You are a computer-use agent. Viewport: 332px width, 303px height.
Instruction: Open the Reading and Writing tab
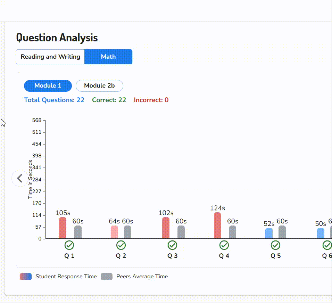[50, 57]
